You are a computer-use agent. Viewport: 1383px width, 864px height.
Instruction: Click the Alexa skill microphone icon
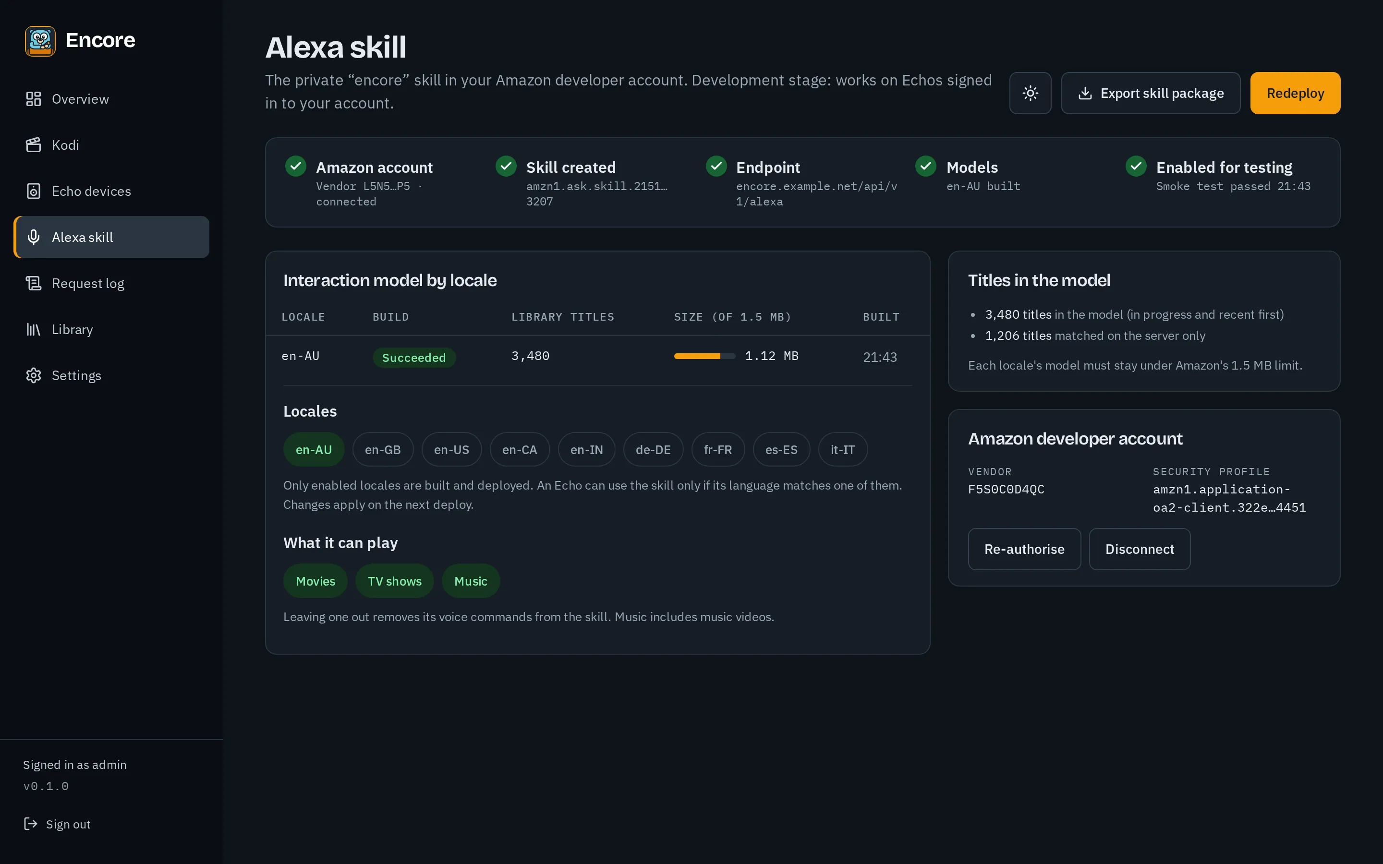point(34,237)
